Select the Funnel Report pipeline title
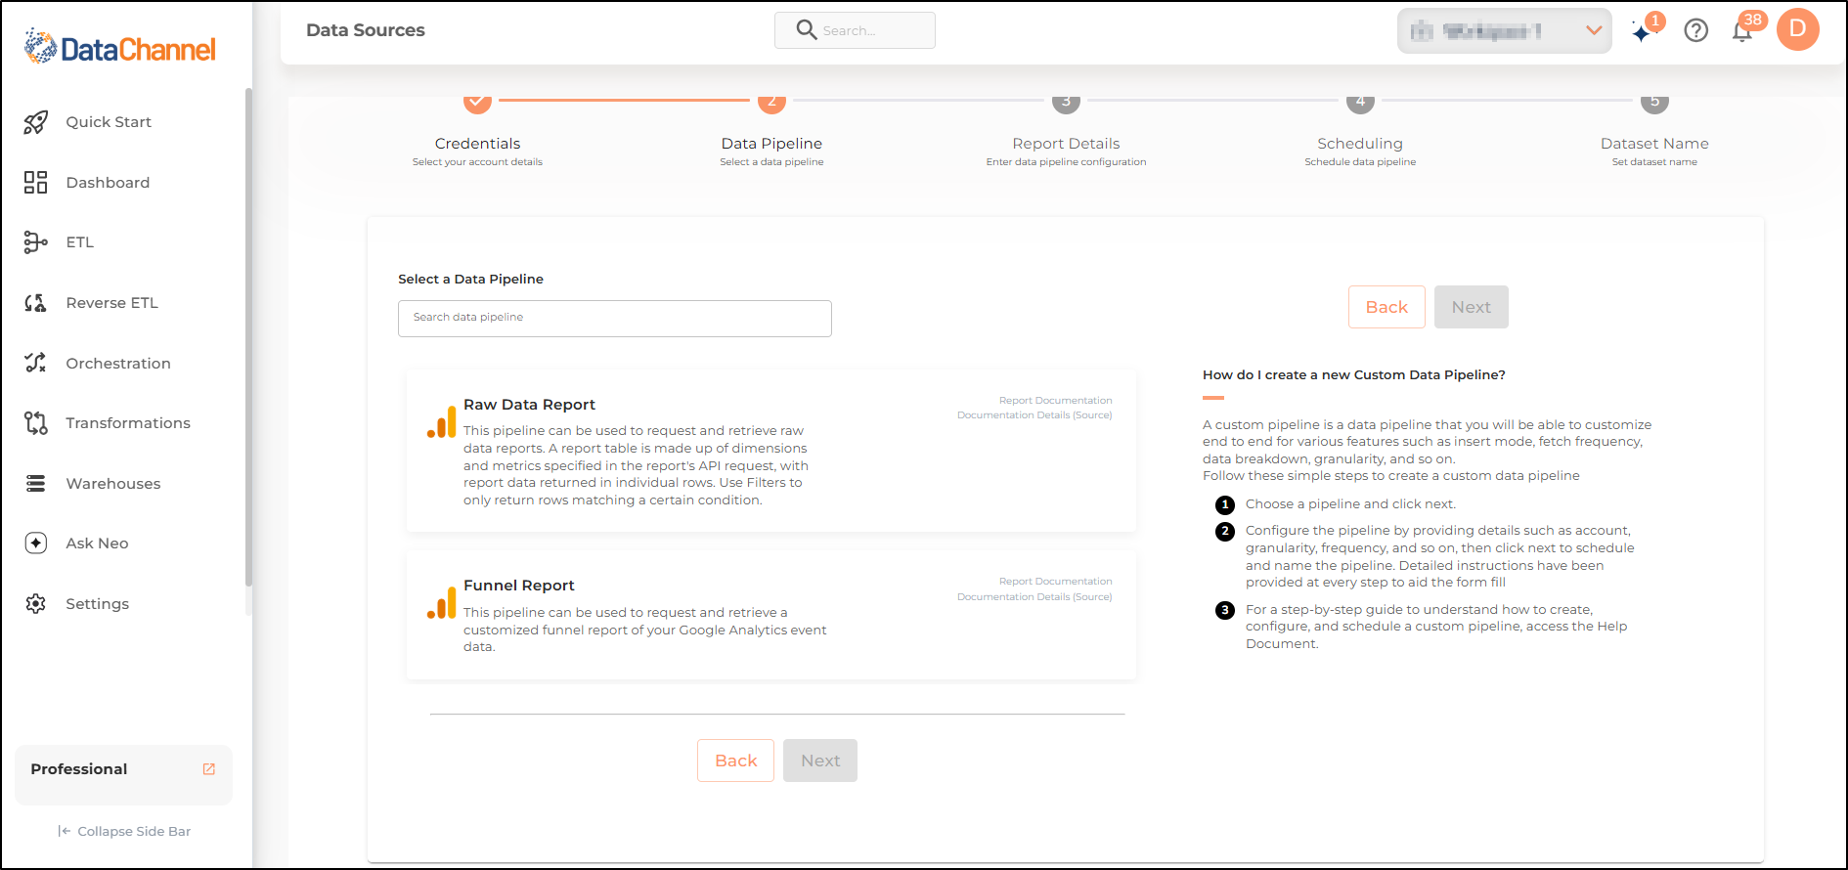1848x870 pixels. coord(519,586)
